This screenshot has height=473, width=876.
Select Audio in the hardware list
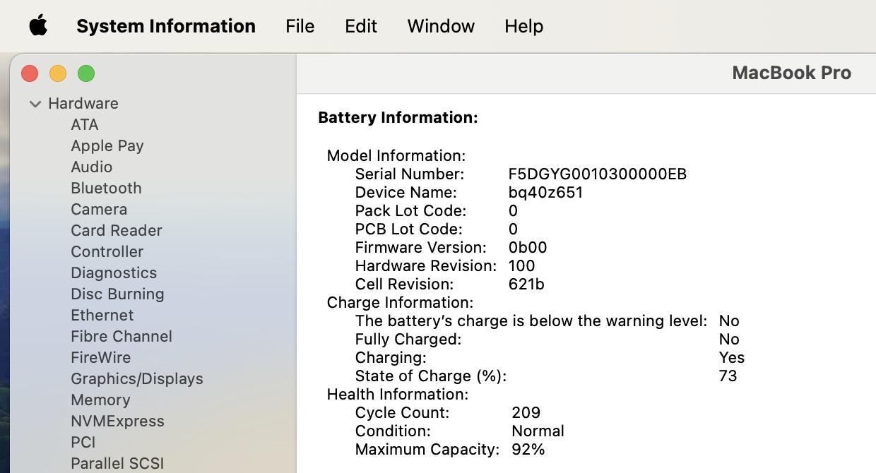click(91, 167)
